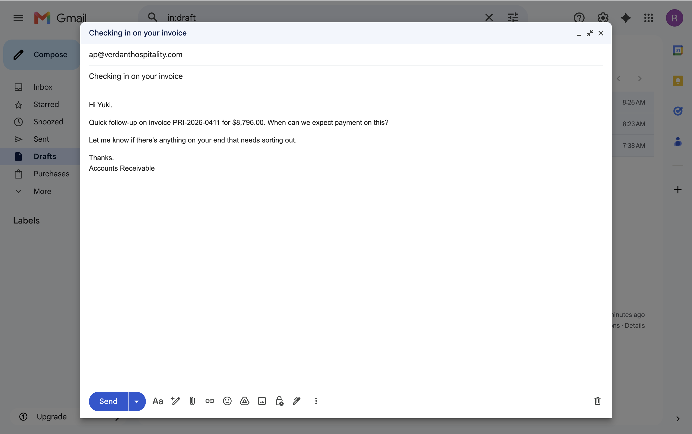
Task: Open Gmail support help icon
Action: click(579, 18)
